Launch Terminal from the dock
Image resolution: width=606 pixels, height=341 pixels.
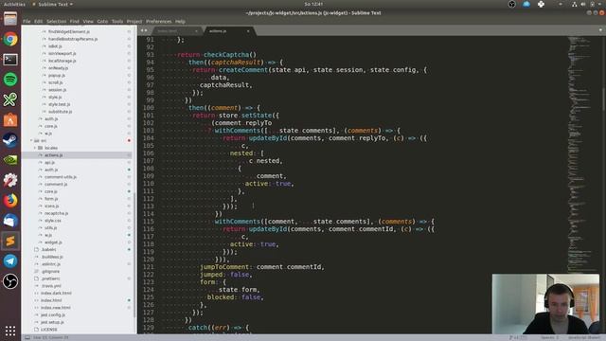[10, 59]
